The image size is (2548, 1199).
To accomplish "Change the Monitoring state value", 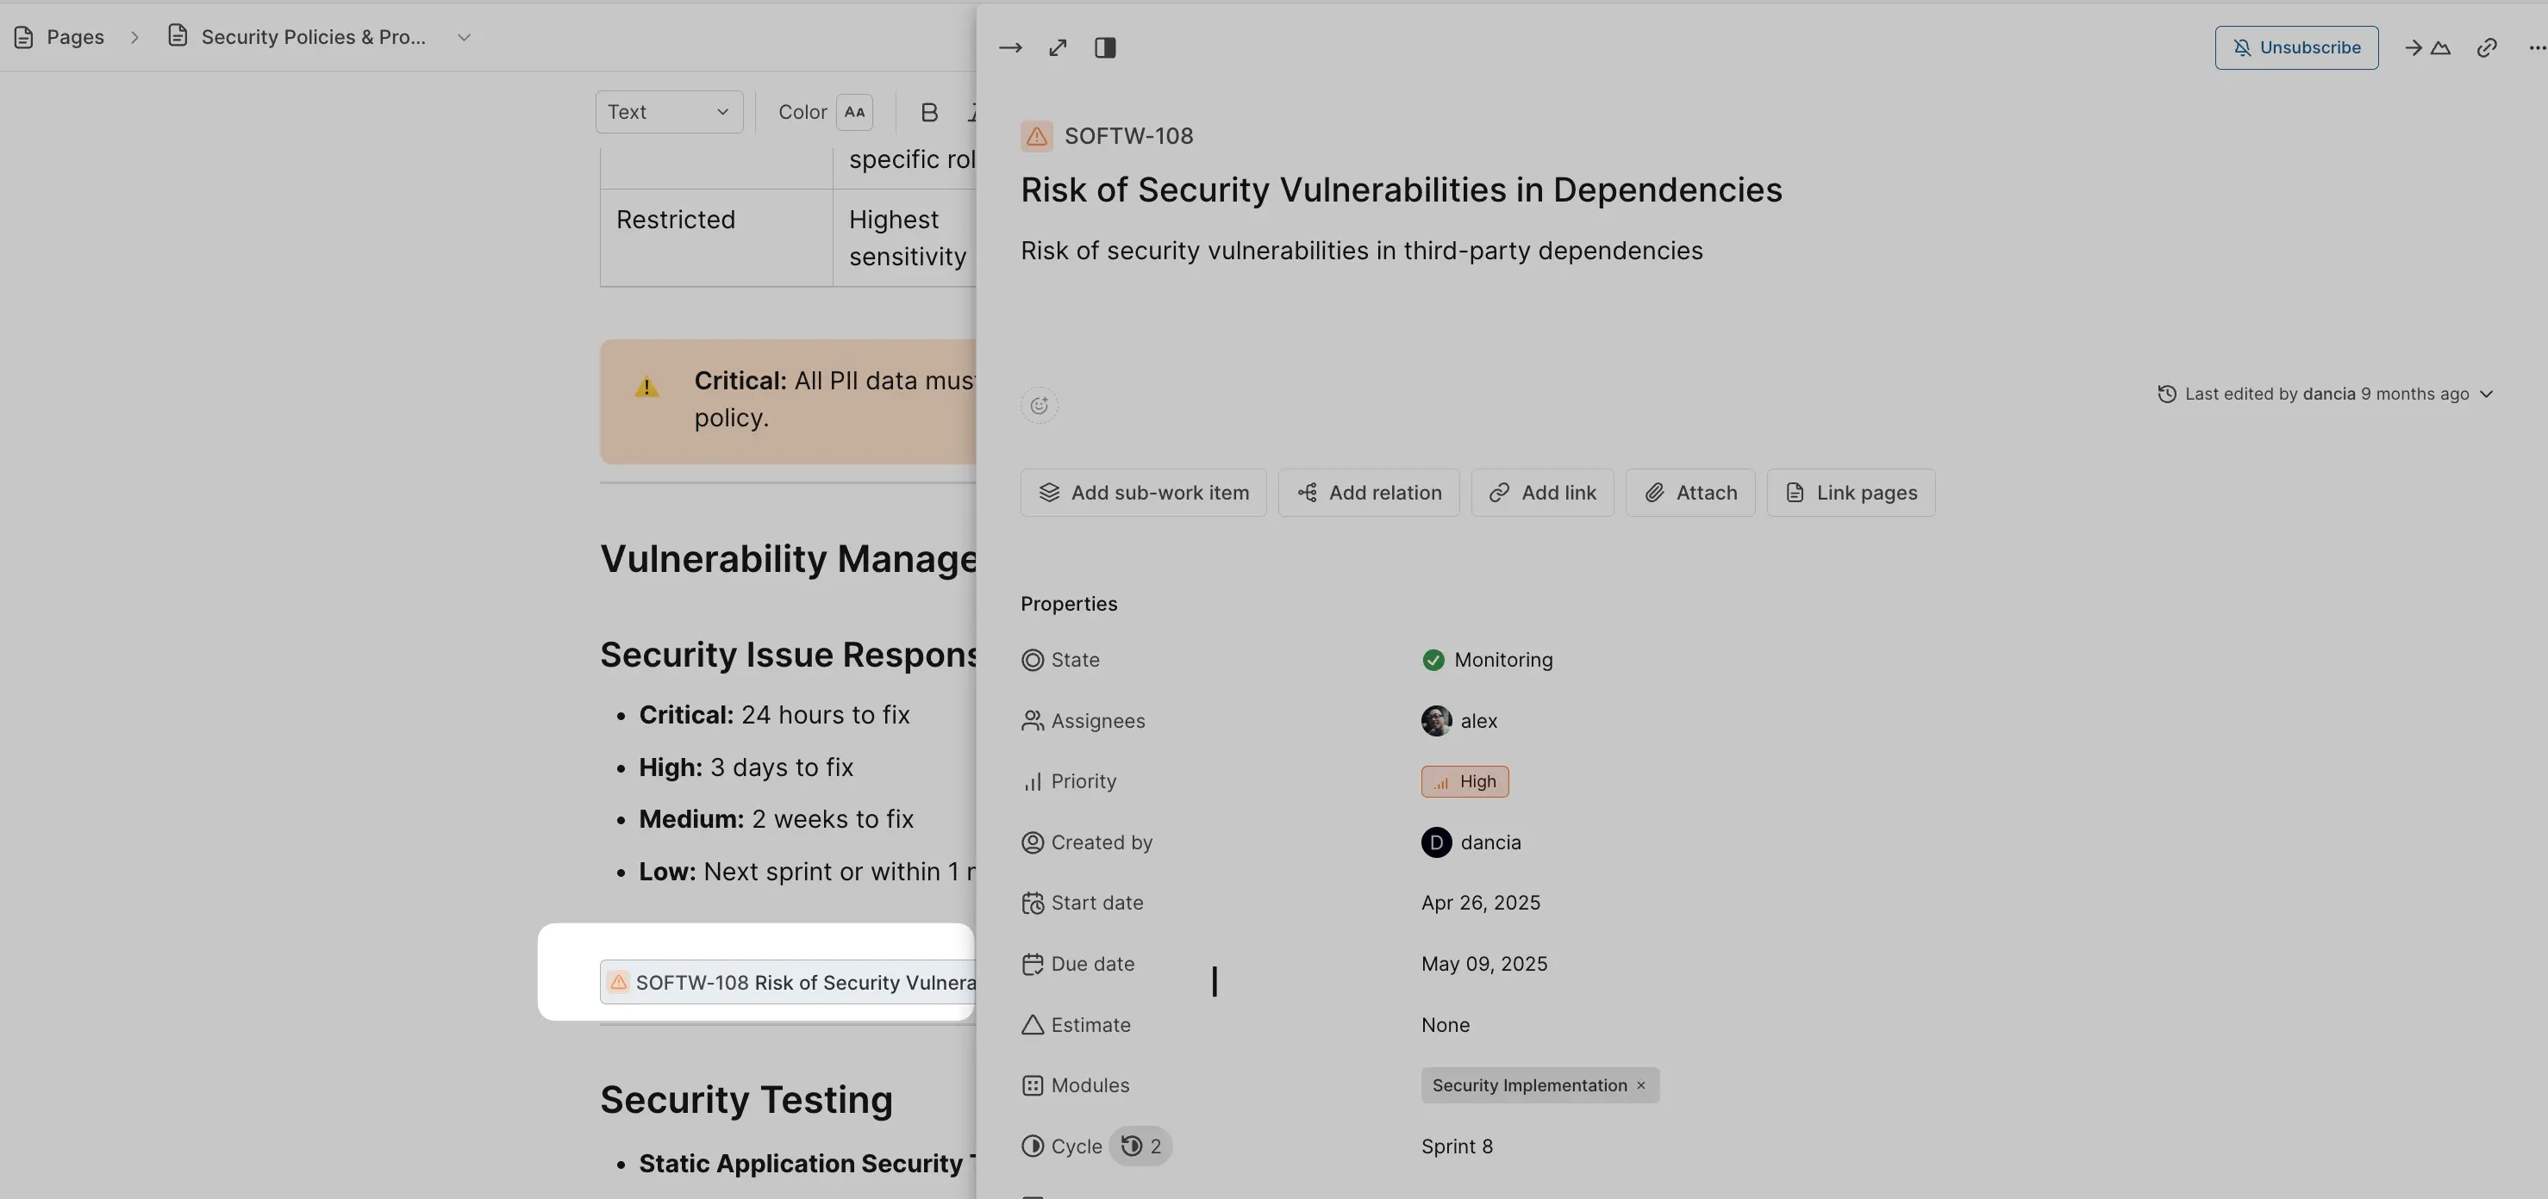I will 1488,661.
